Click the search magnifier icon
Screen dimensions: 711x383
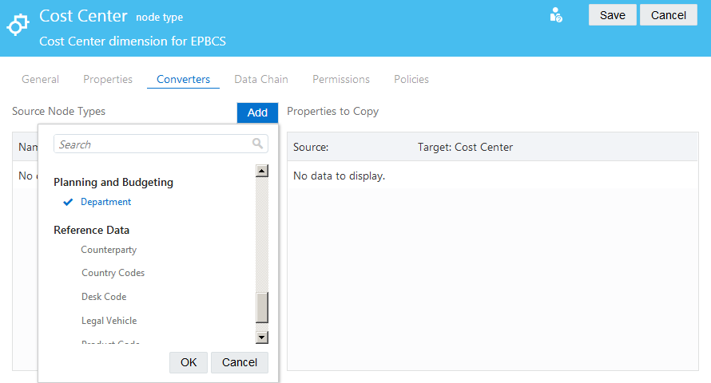pyautogui.click(x=257, y=144)
